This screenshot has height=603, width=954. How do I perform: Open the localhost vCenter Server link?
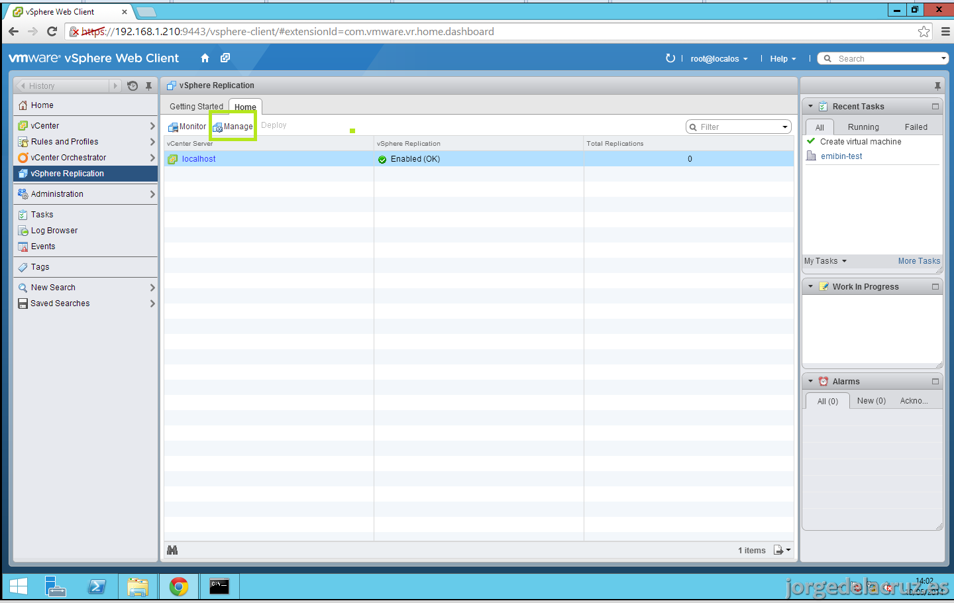[199, 159]
